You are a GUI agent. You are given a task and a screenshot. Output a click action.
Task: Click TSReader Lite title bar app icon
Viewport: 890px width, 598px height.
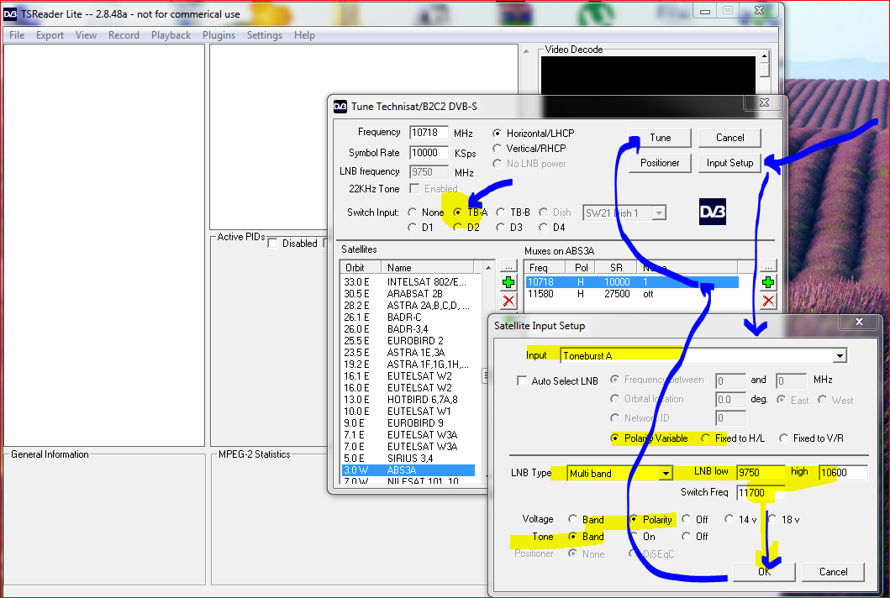11,13
